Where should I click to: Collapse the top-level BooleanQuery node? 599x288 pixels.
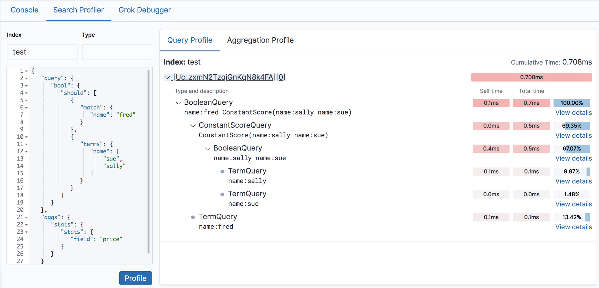click(178, 103)
